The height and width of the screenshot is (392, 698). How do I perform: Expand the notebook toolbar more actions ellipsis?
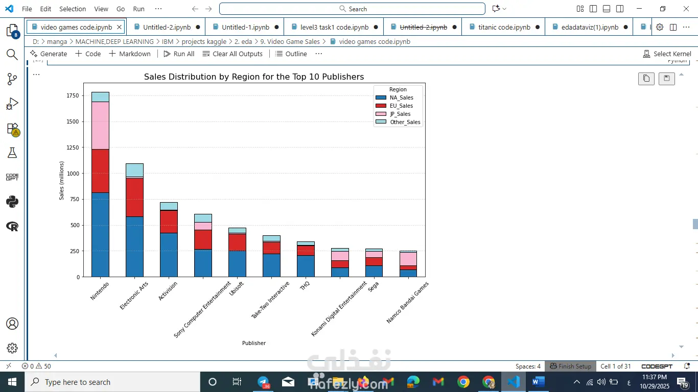(x=319, y=54)
